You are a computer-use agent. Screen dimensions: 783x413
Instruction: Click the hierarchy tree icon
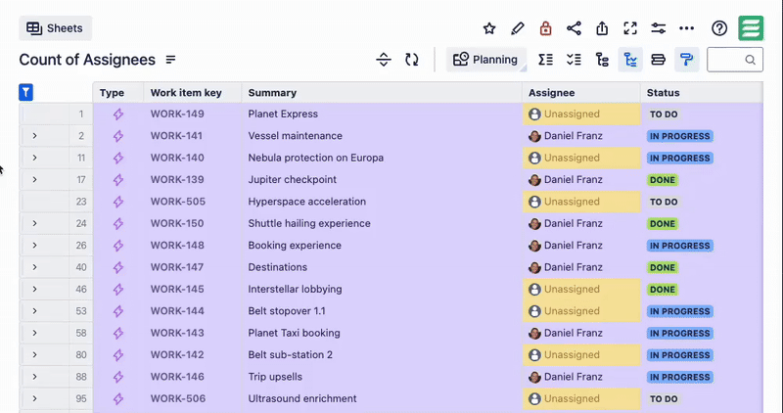pyautogui.click(x=602, y=60)
